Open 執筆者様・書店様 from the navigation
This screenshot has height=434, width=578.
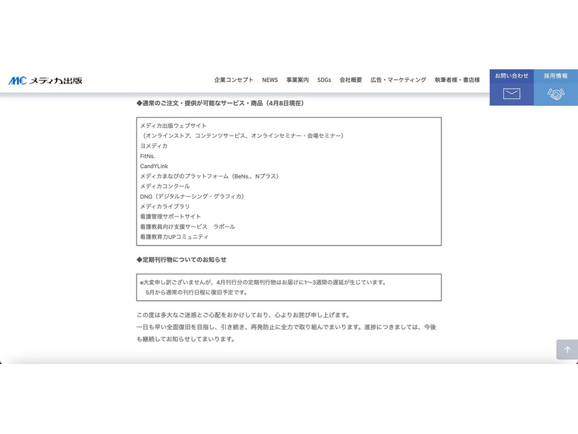(456, 80)
